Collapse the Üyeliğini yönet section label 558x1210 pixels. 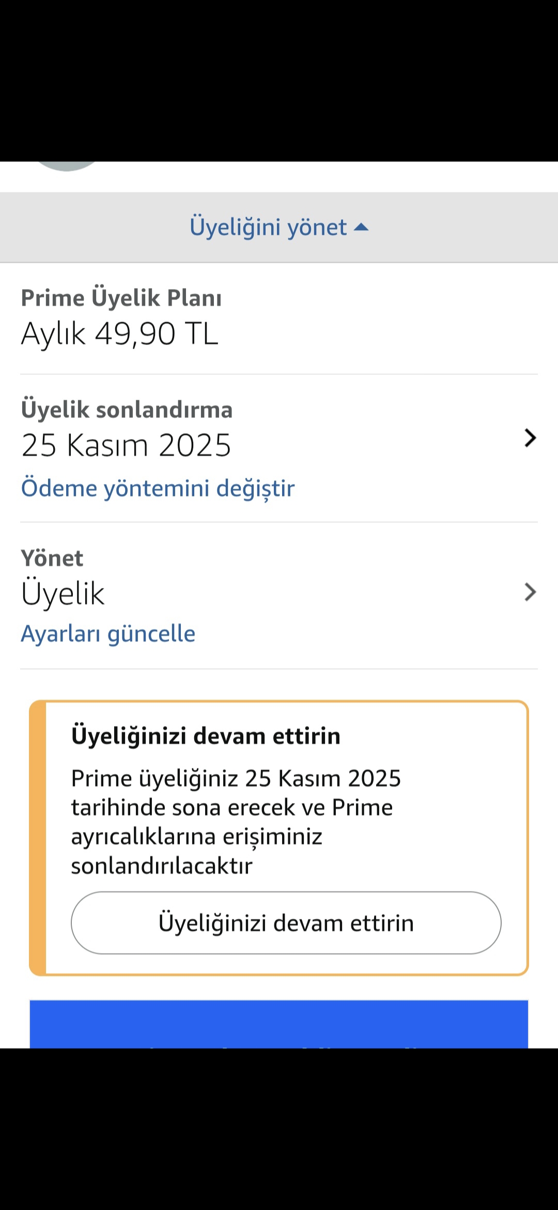268,228
